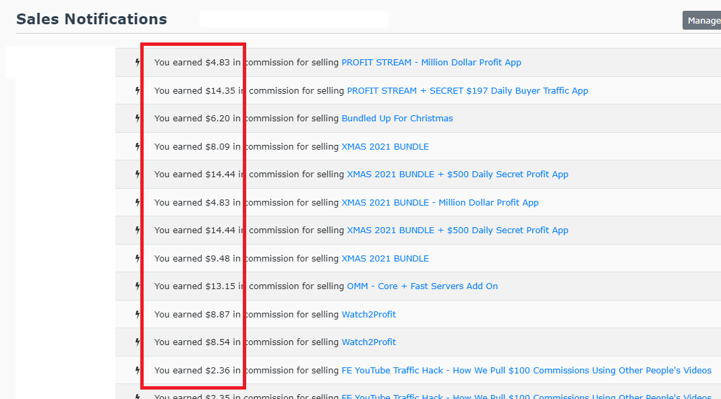This screenshot has width=721, height=399.
Task: Open FE YouTube Traffic Hack link in $2.36 row
Action: [x=527, y=371]
